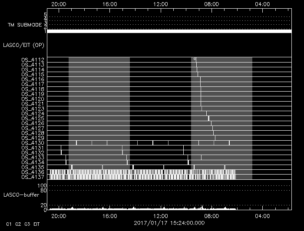The height and width of the screenshot is (231, 304).
Task: Click the LASCO-buffer 20 axis value
Action: click(43, 205)
